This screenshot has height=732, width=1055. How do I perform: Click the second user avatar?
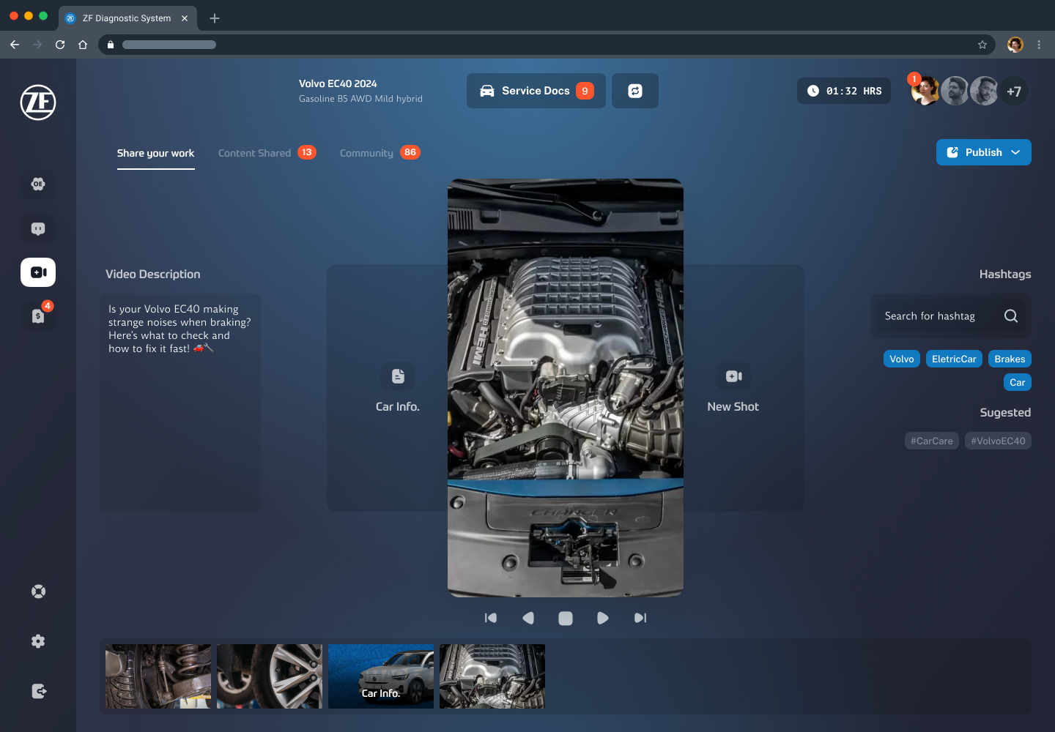[x=955, y=91]
